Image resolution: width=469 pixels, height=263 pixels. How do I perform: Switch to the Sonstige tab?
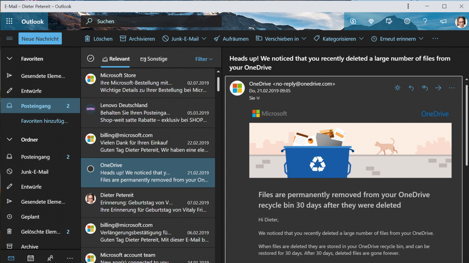point(154,59)
